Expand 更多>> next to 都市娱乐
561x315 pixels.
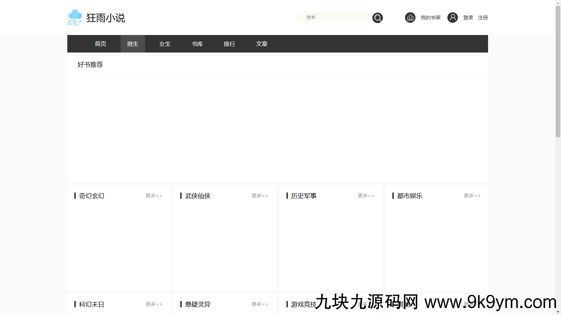click(472, 196)
